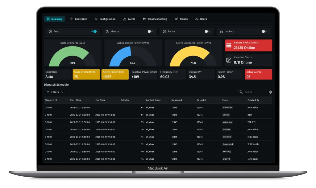Open the Battery Racks Status card

click(248, 45)
